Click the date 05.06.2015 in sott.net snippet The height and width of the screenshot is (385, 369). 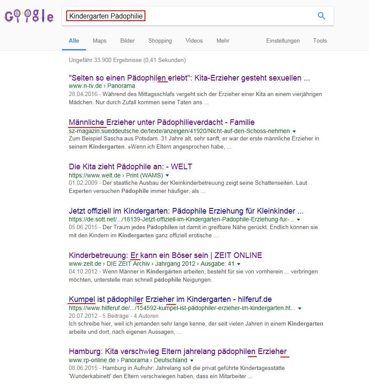point(83,227)
